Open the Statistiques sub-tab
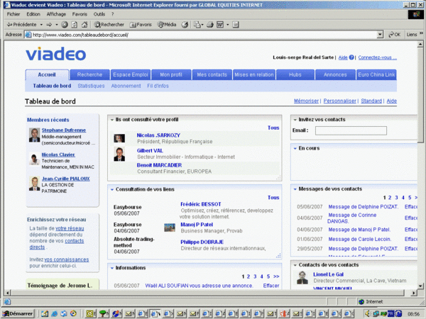 click(91, 86)
